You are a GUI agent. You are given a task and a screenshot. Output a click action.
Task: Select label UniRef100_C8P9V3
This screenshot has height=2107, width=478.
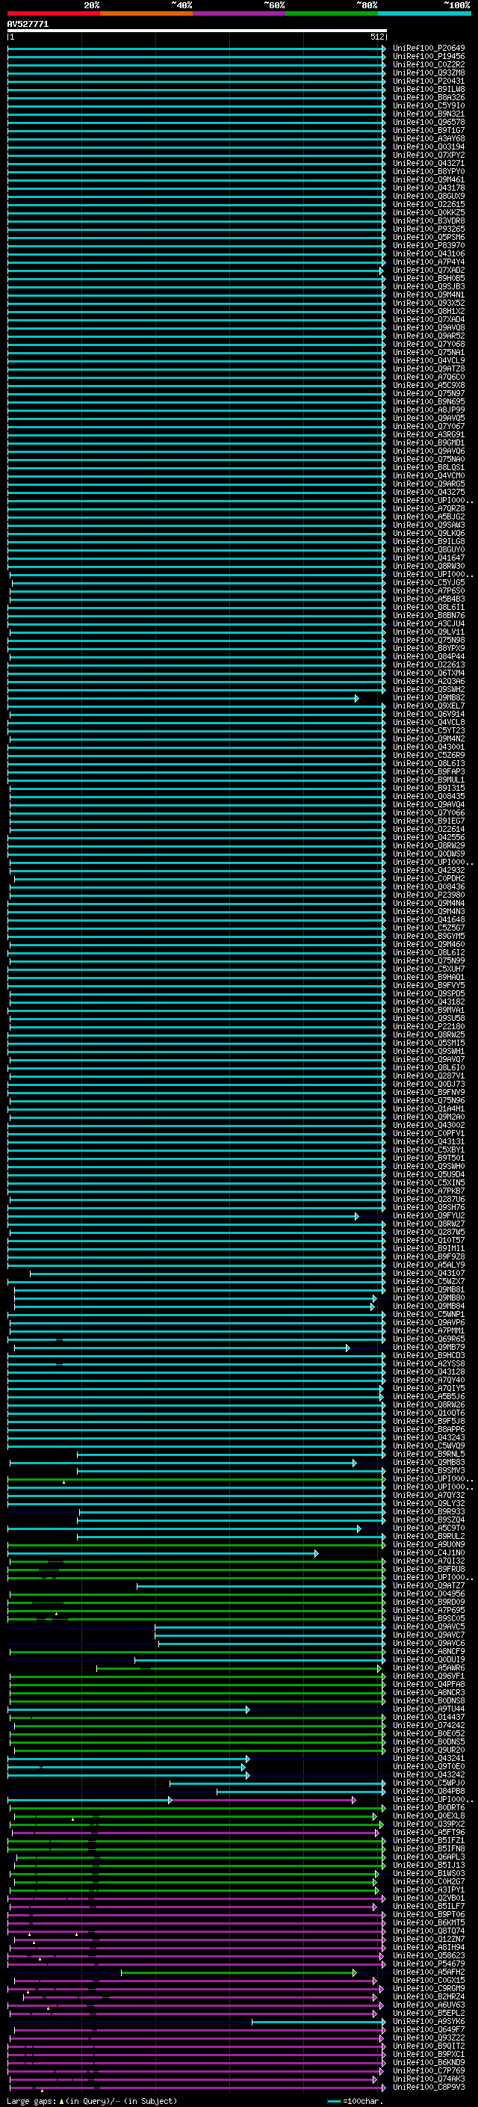pyautogui.click(x=429, y=2088)
